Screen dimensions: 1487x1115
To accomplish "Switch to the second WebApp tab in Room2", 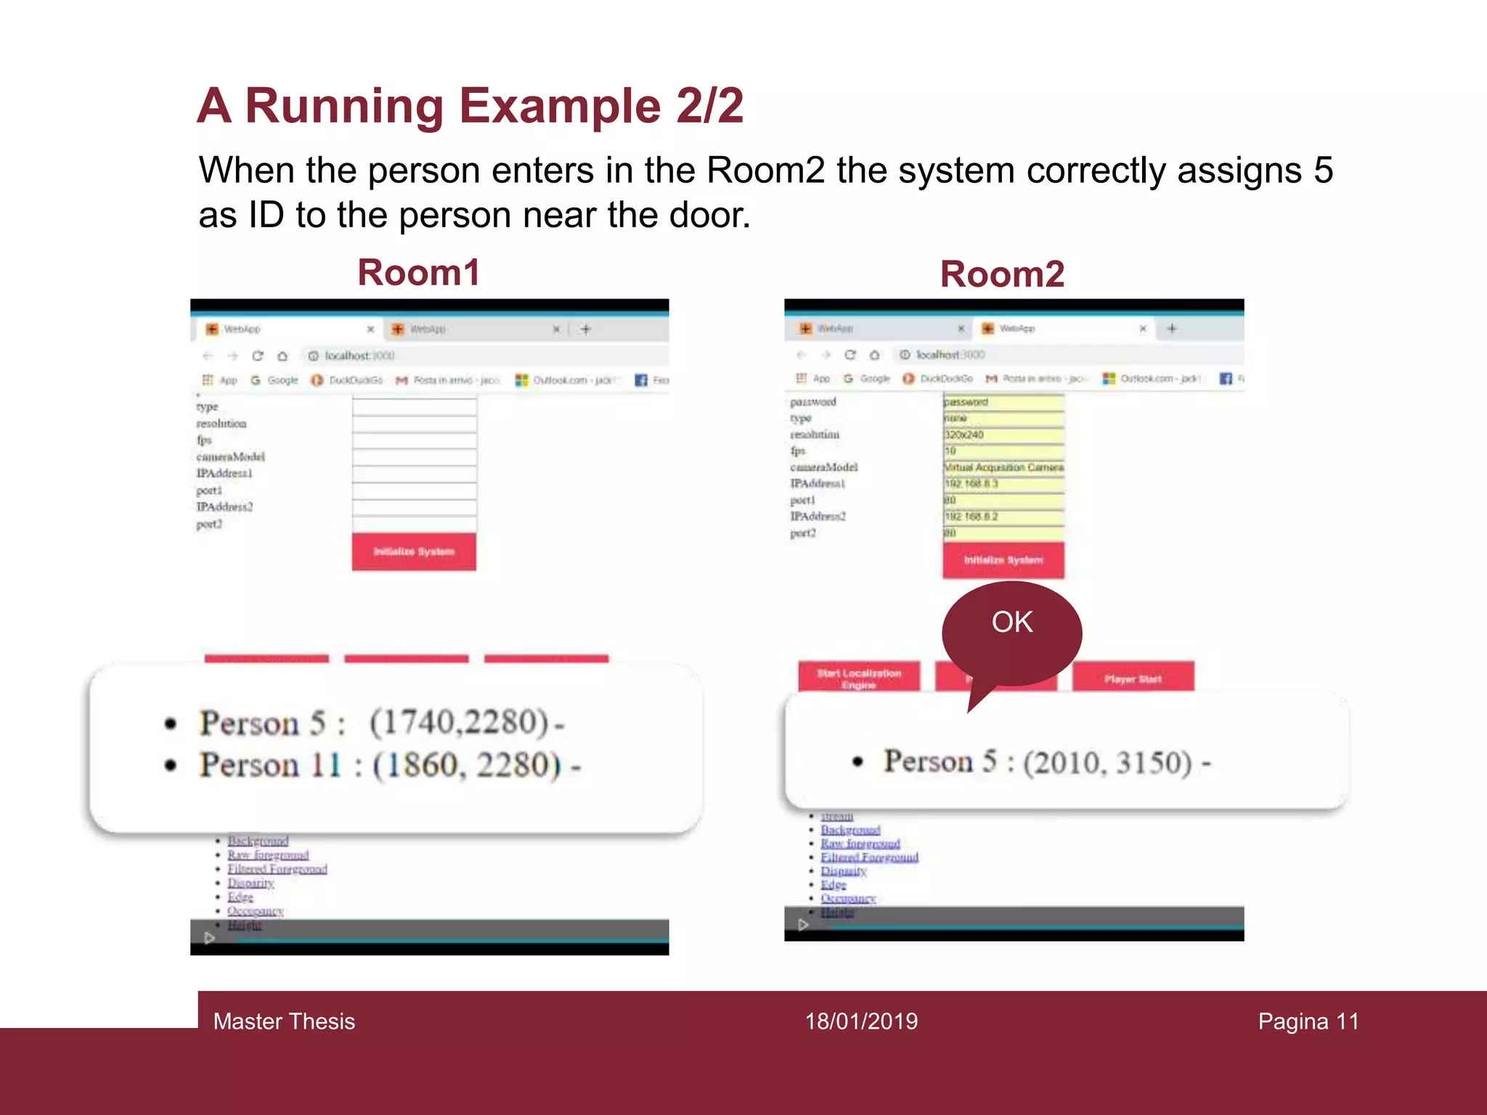I will coord(1064,329).
